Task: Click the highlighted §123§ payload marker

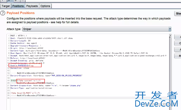Action: click(x=14, y=80)
